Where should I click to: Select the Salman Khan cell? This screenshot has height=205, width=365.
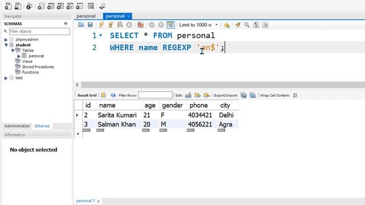119,124
